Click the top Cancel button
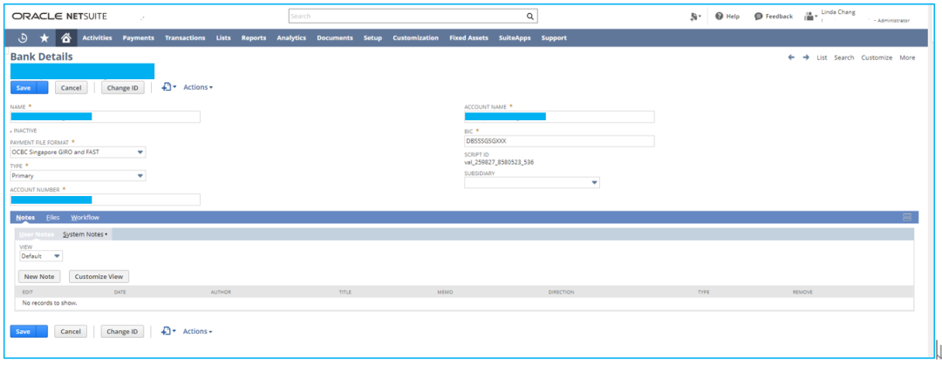This screenshot has height=365, width=942. point(71,88)
